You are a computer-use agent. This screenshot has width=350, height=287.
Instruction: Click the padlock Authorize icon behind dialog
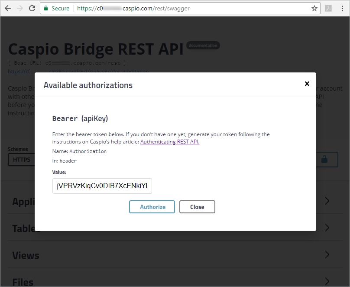(324, 159)
